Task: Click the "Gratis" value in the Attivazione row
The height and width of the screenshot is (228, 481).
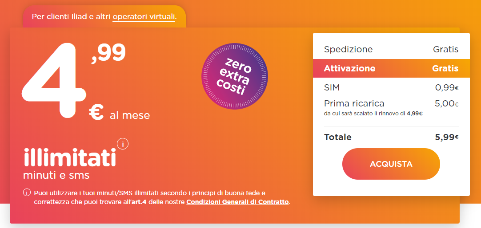Action: tap(445, 68)
